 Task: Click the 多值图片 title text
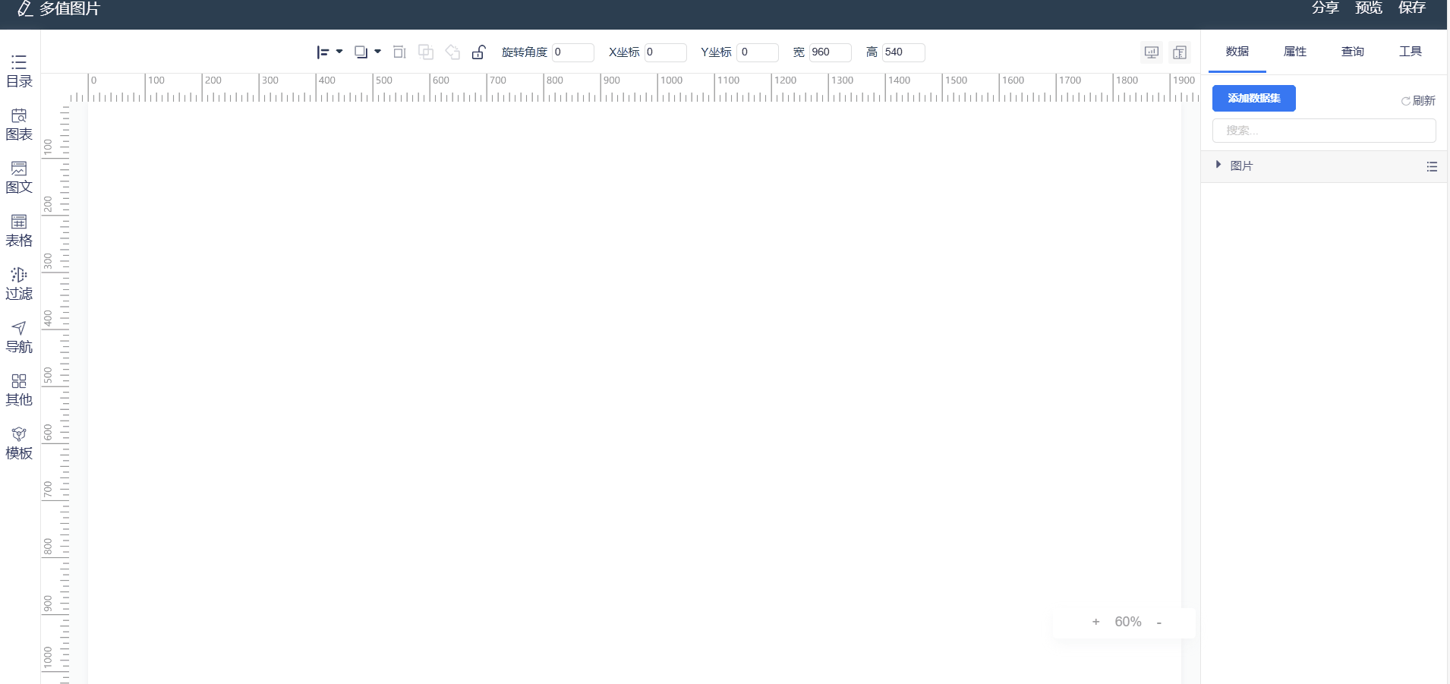click(70, 8)
